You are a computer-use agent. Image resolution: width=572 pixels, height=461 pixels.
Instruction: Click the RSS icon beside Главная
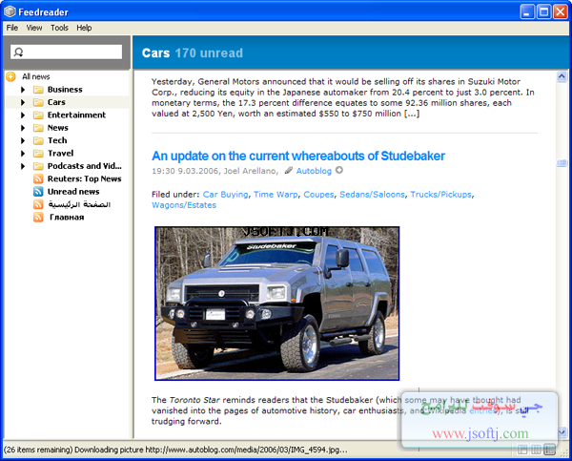[x=38, y=217]
